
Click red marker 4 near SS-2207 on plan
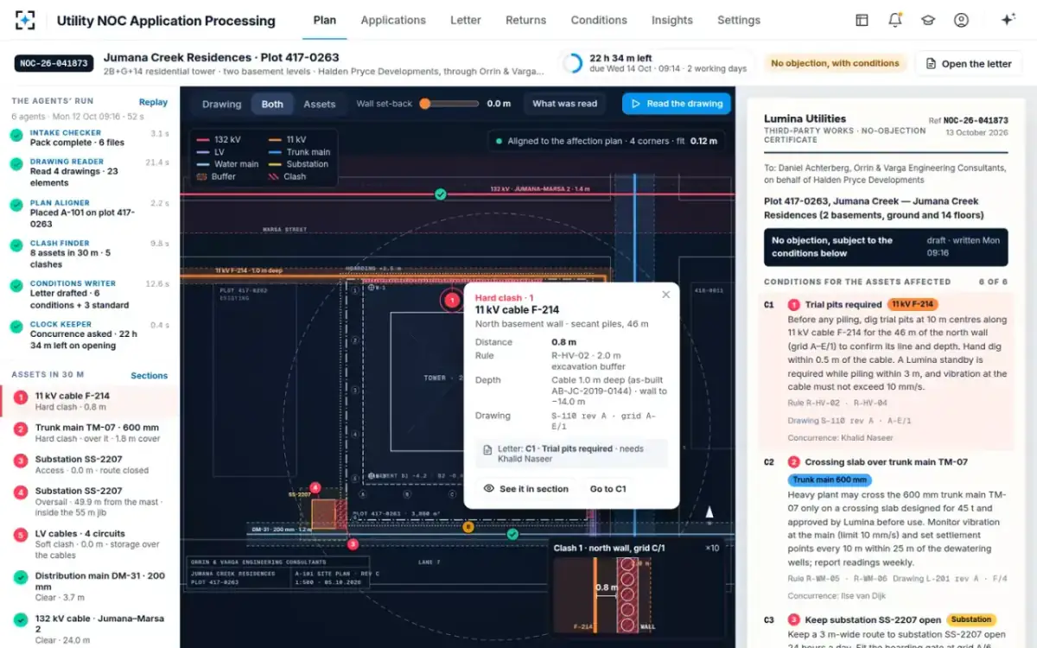coord(315,488)
